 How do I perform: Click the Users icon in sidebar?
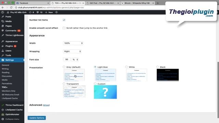[3, 51]
